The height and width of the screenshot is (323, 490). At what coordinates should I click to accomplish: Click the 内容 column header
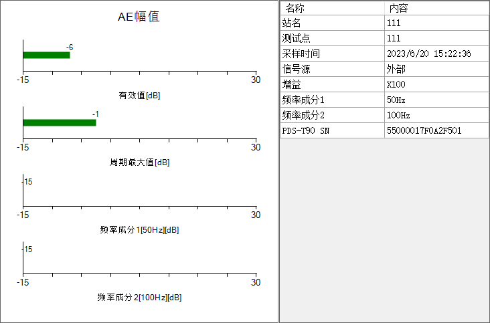pos(398,9)
